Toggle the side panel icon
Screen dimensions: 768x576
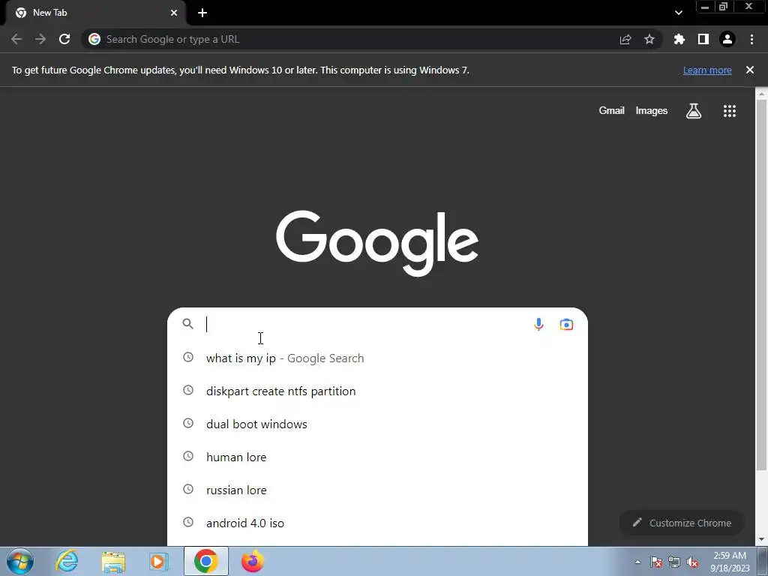(703, 39)
